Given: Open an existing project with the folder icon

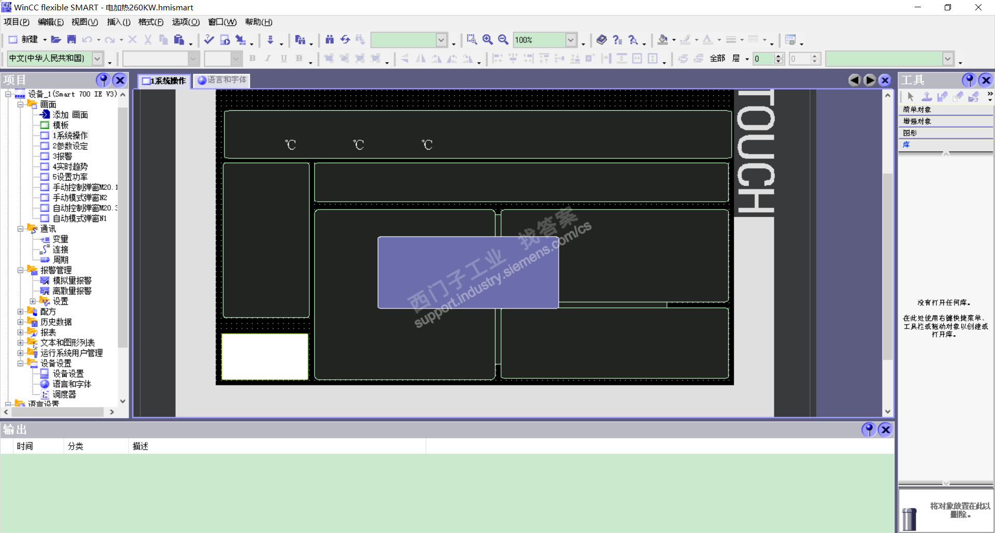Looking at the screenshot, I should point(56,39).
